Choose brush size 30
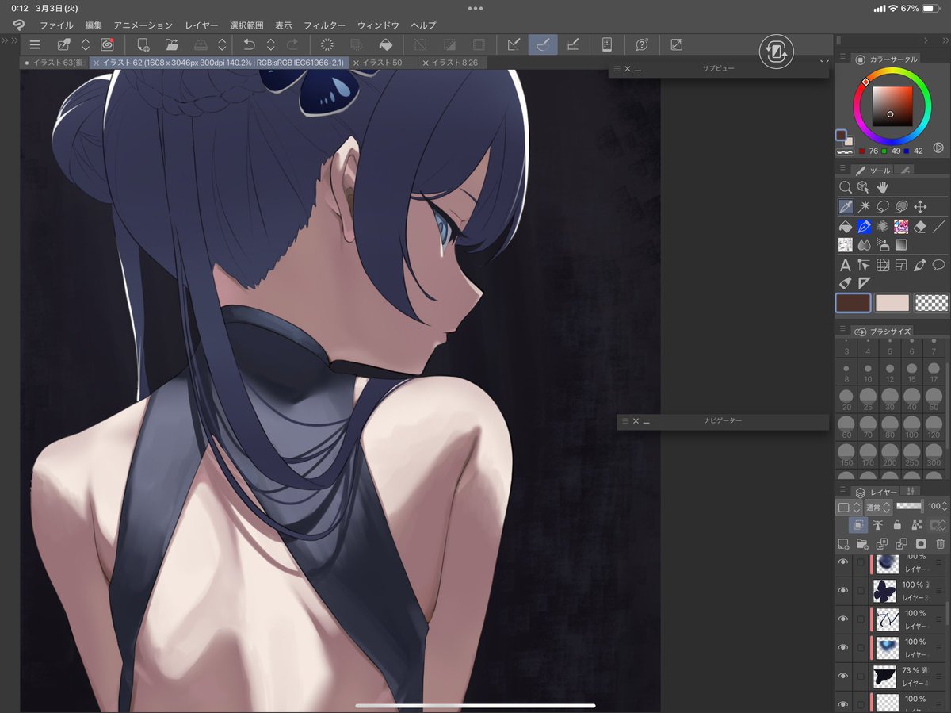 (890, 397)
